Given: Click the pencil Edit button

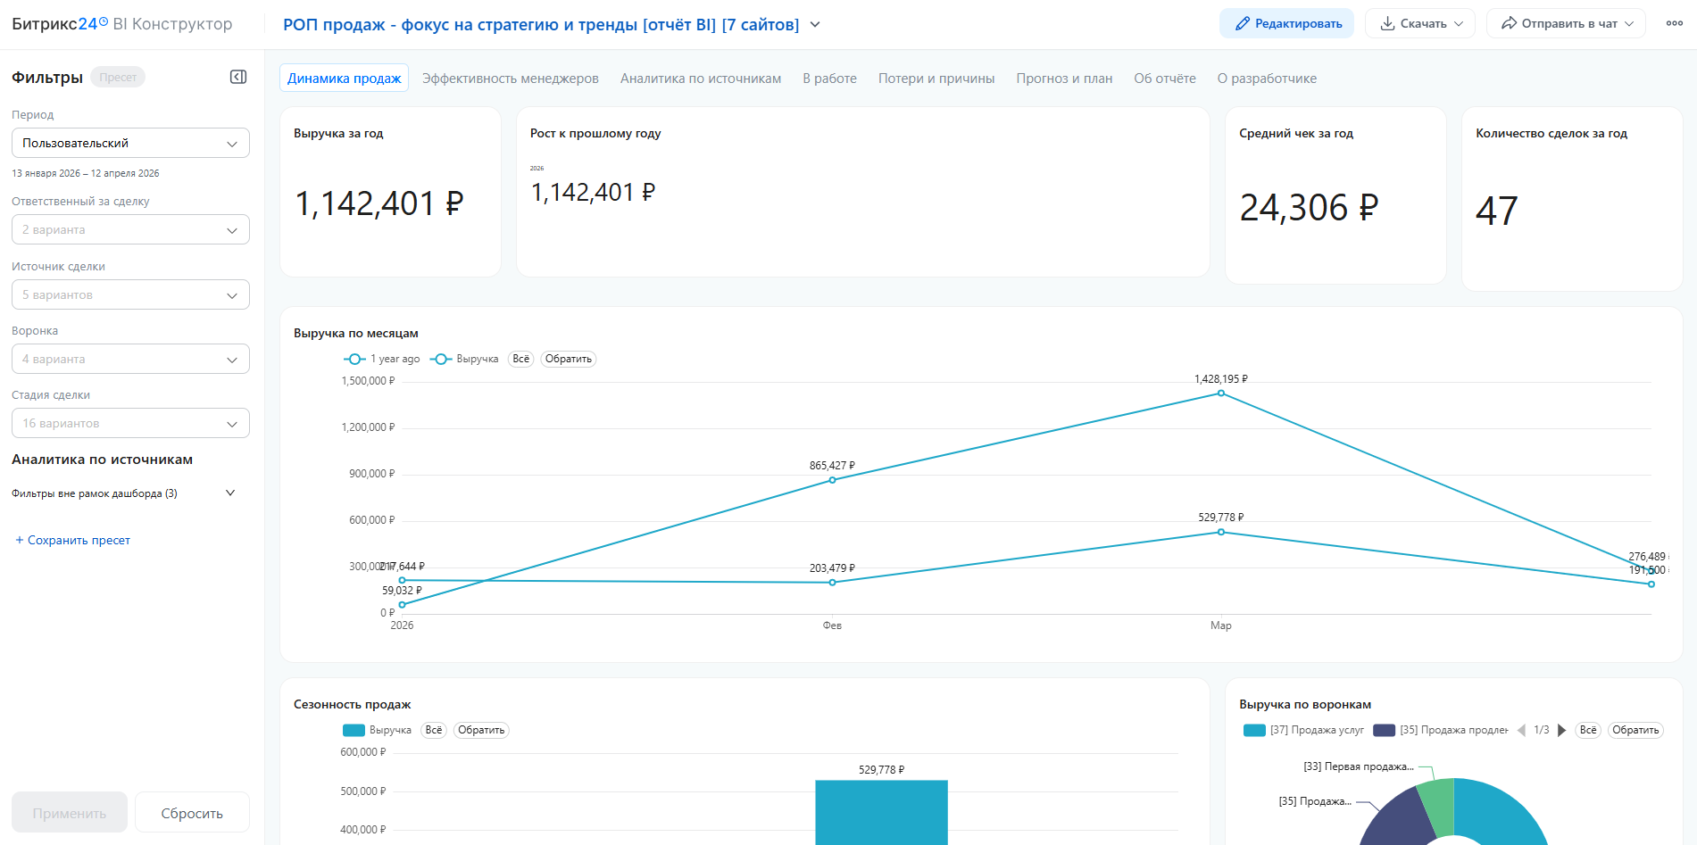Looking at the screenshot, I should click(1286, 23).
